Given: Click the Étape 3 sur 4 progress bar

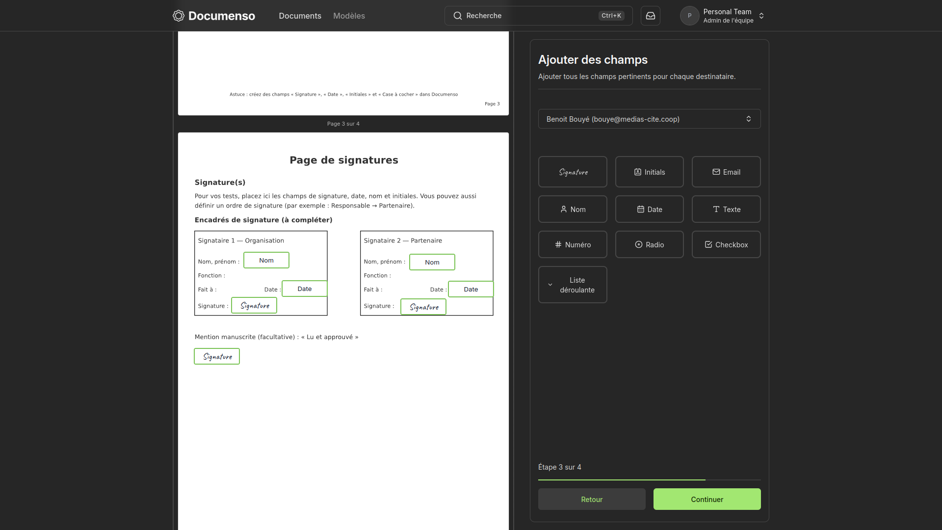Looking at the screenshot, I should click(x=649, y=479).
